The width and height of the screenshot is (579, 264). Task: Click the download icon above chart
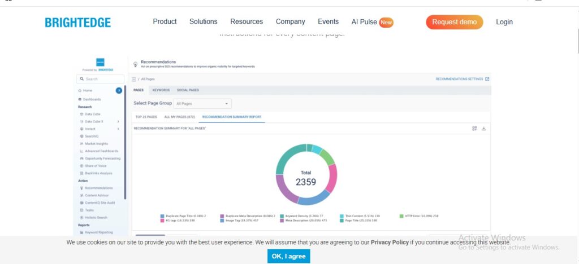tap(484, 129)
